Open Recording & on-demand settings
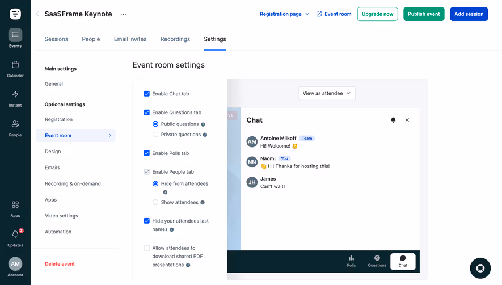 [x=73, y=183]
